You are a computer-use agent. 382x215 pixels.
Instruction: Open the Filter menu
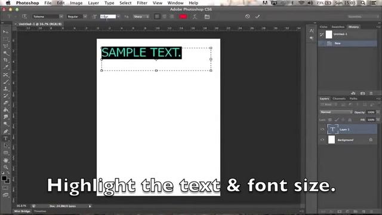tap(142, 3)
